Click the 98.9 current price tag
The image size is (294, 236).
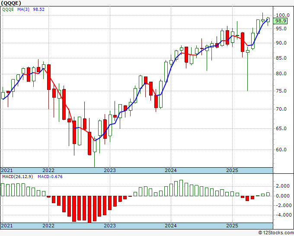(x=280, y=21)
